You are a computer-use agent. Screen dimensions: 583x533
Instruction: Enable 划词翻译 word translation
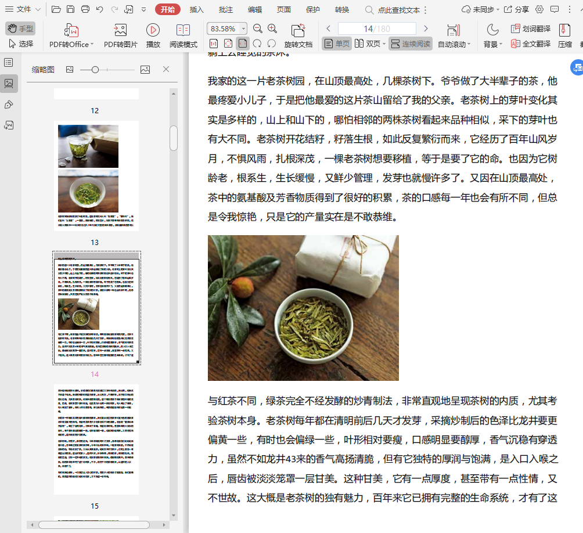coord(531,28)
